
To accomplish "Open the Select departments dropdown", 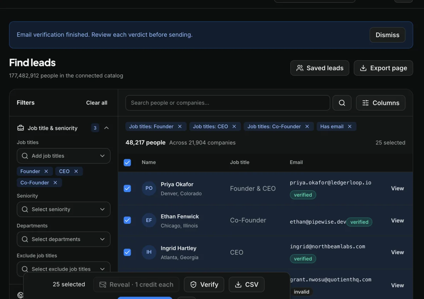I will [64, 239].
